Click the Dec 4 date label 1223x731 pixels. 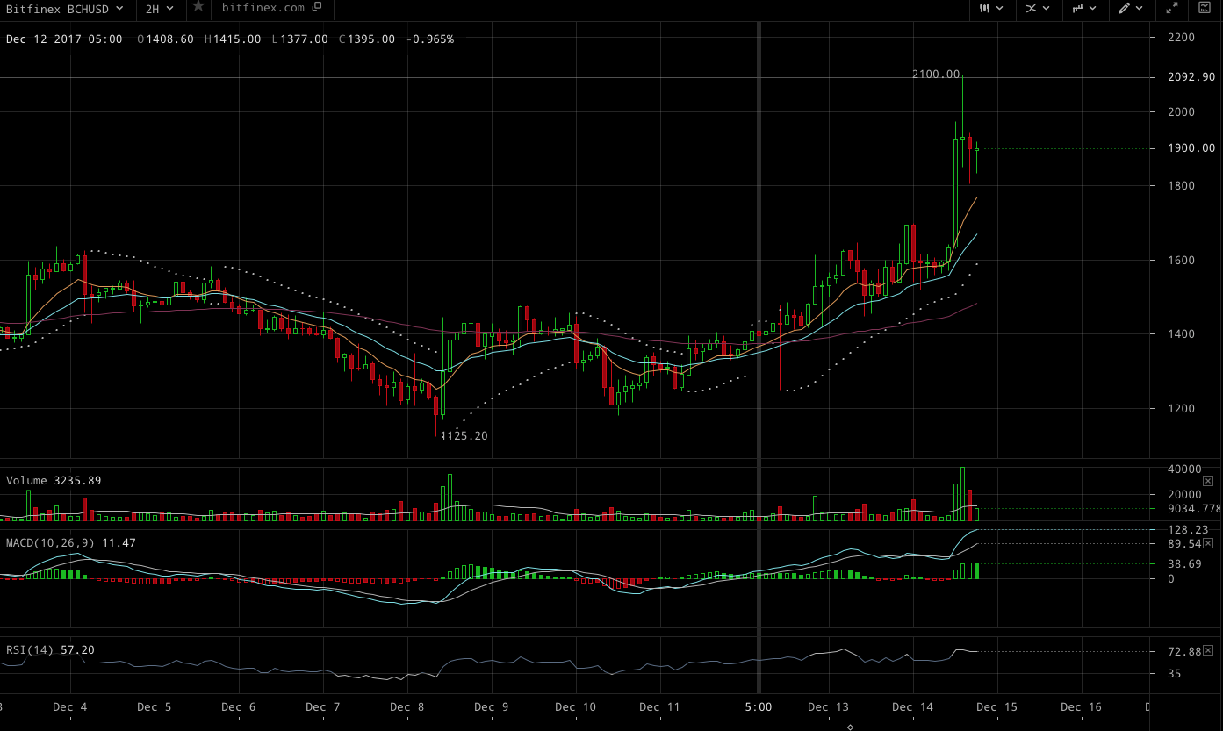click(70, 707)
